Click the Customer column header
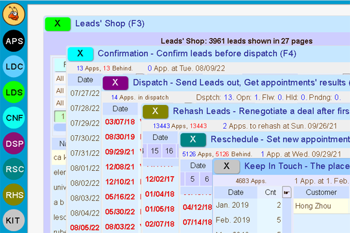Viewport: 350px width, 233px height. [x=321, y=192]
